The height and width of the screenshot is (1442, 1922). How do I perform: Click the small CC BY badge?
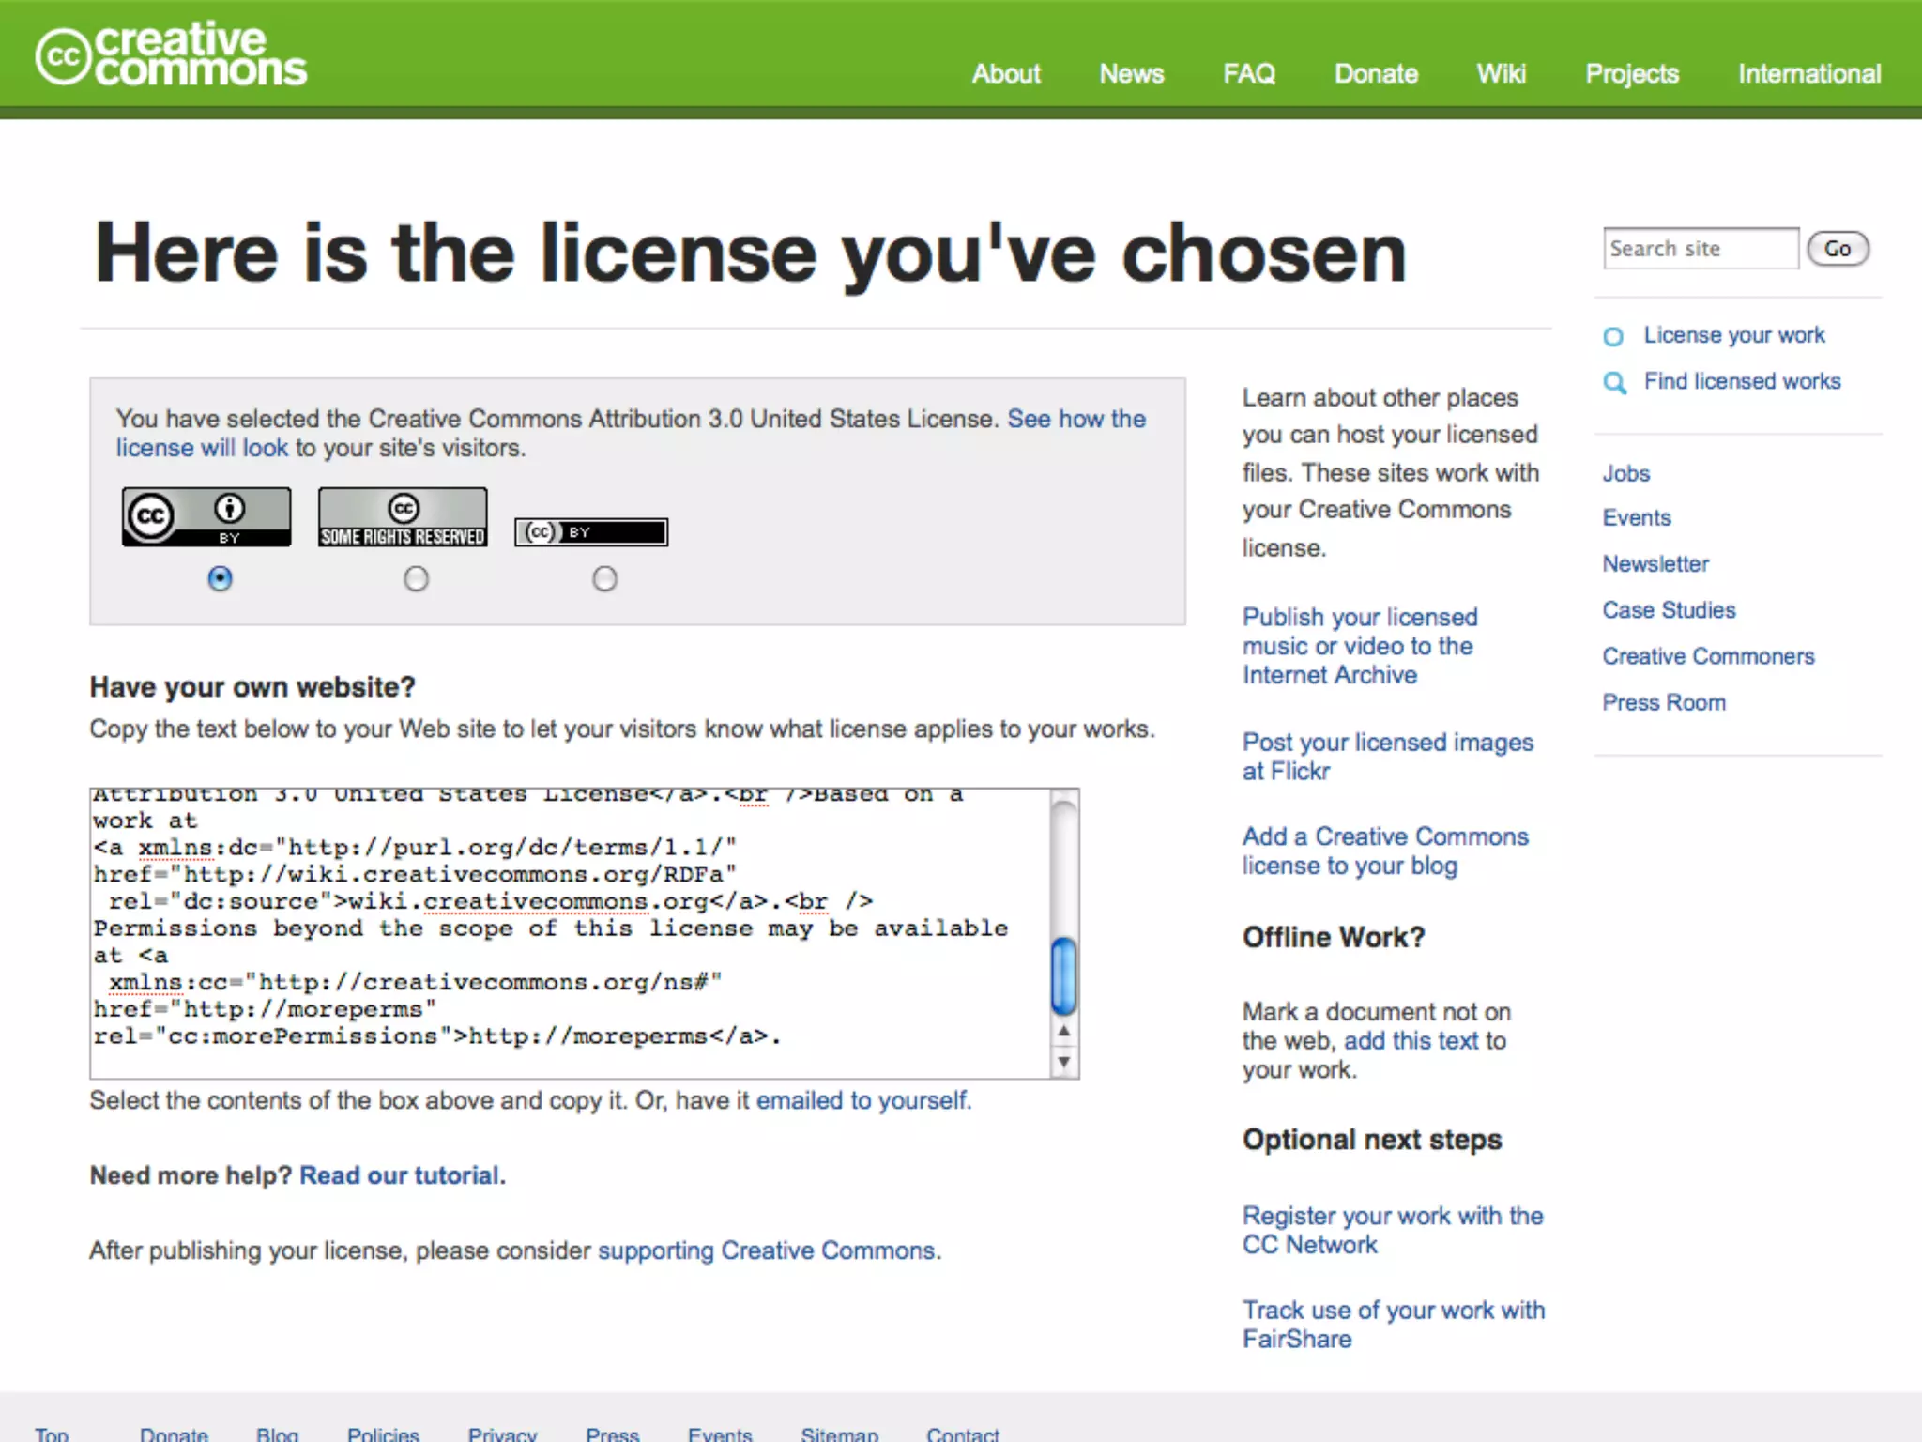tap(591, 532)
